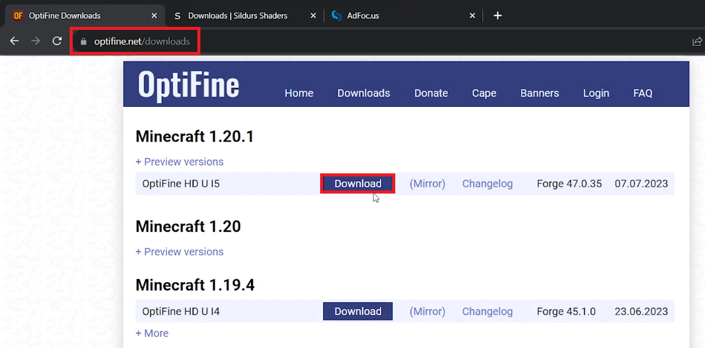
Task: Expand Preview versions under Minecraft 1.20.1
Action: coord(180,161)
